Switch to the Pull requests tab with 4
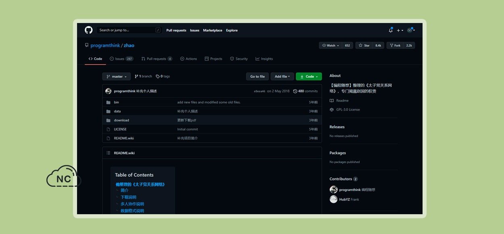This screenshot has height=234, width=504. [157, 59]
